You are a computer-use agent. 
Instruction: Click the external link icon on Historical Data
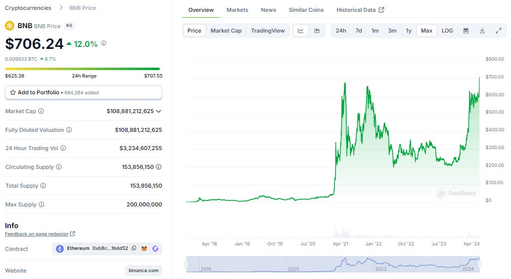(x=381, y=10)
